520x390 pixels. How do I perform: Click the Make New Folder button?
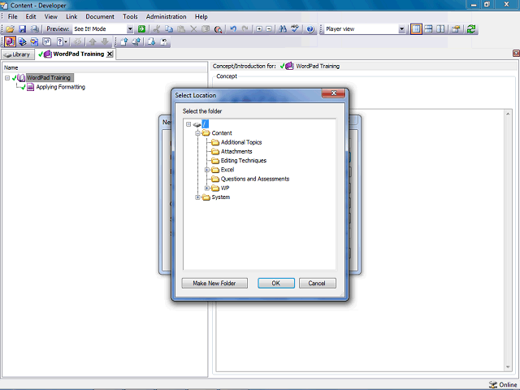coord(214,284)
